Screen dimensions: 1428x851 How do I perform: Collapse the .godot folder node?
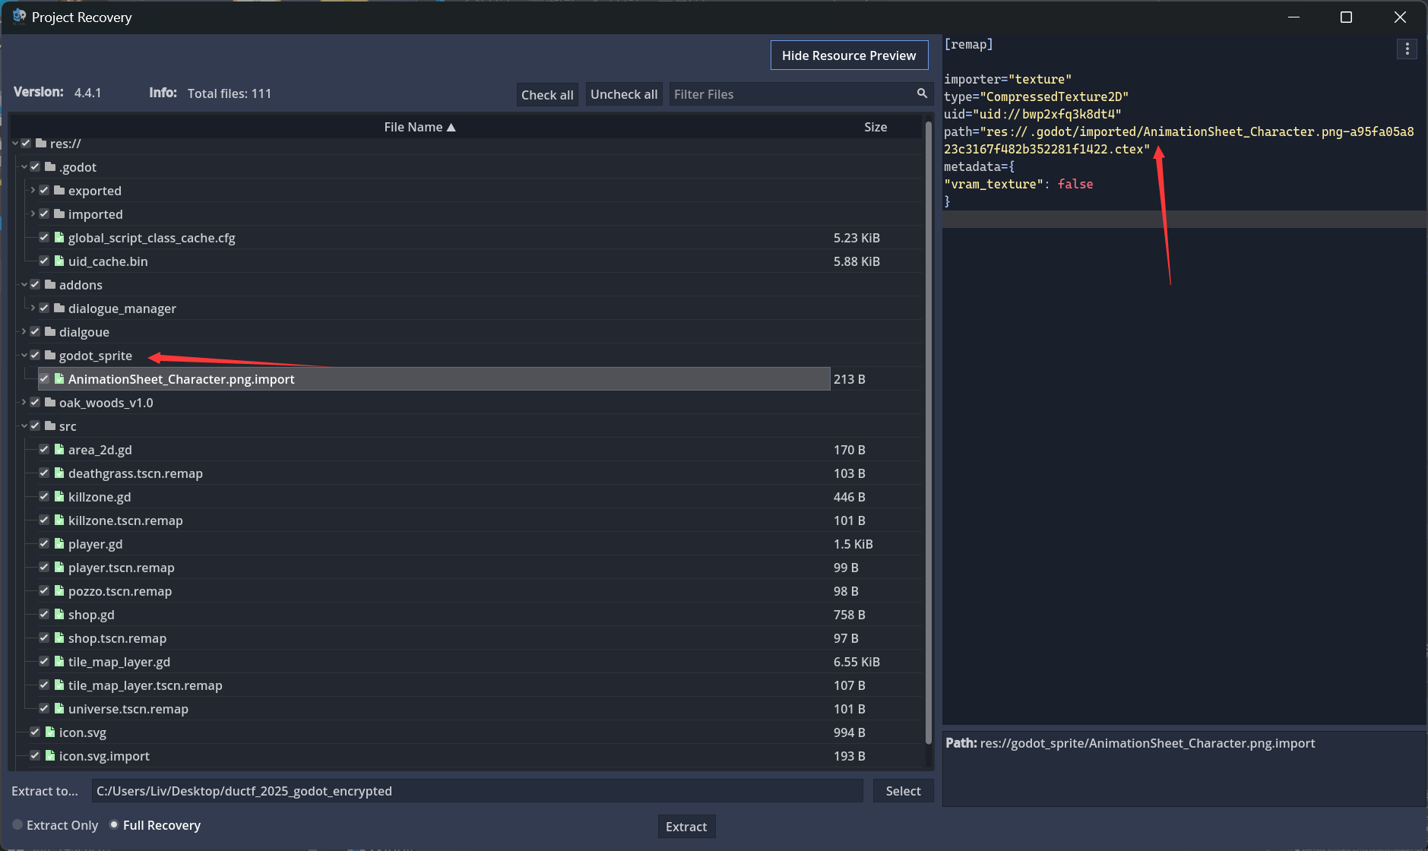pyautogui.click(x=24, y=166)
